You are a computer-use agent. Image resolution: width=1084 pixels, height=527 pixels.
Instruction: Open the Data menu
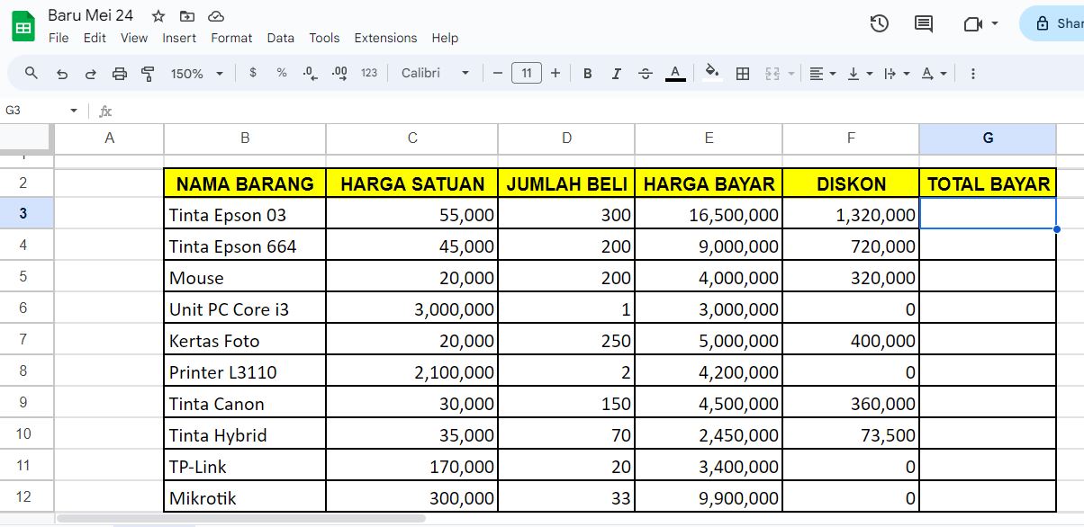click(281, 38)
